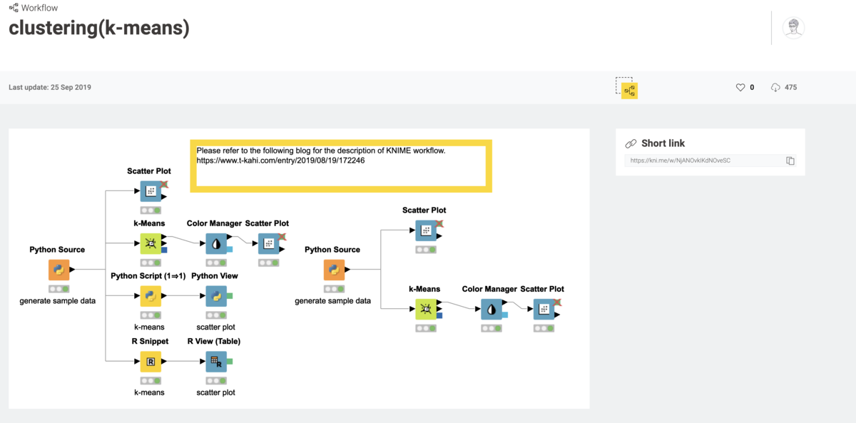Click the 'k-means' label under R Snippet
Viewport: 856px width, 423px height.
(150, 392)
